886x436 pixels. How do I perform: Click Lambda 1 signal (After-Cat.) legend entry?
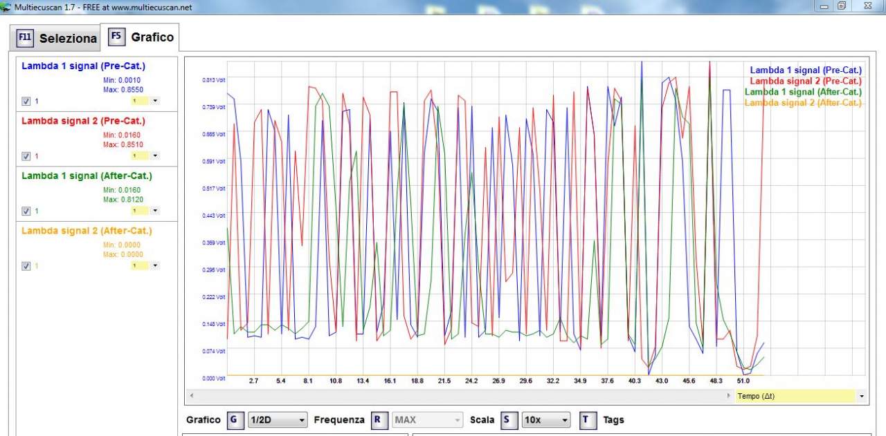pyautogui.click(x=803, y=92)
